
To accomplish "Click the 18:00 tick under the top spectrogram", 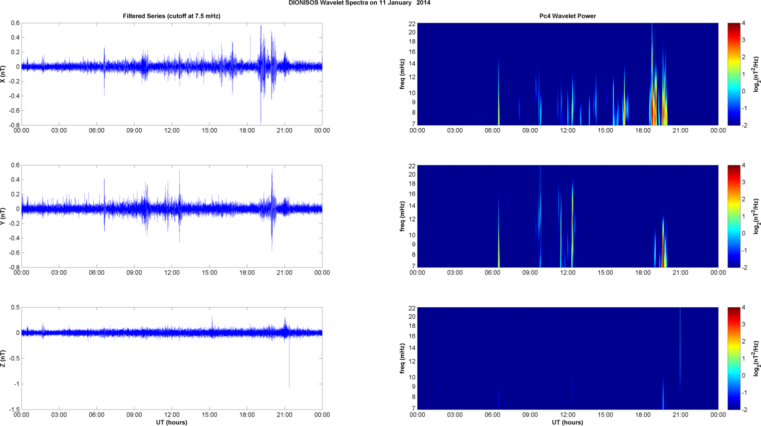I will coord(643,130).
